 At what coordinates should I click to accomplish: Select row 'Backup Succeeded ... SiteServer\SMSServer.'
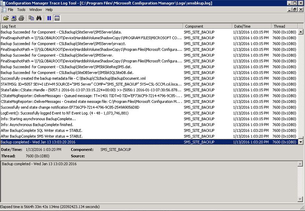coord(149,55)
